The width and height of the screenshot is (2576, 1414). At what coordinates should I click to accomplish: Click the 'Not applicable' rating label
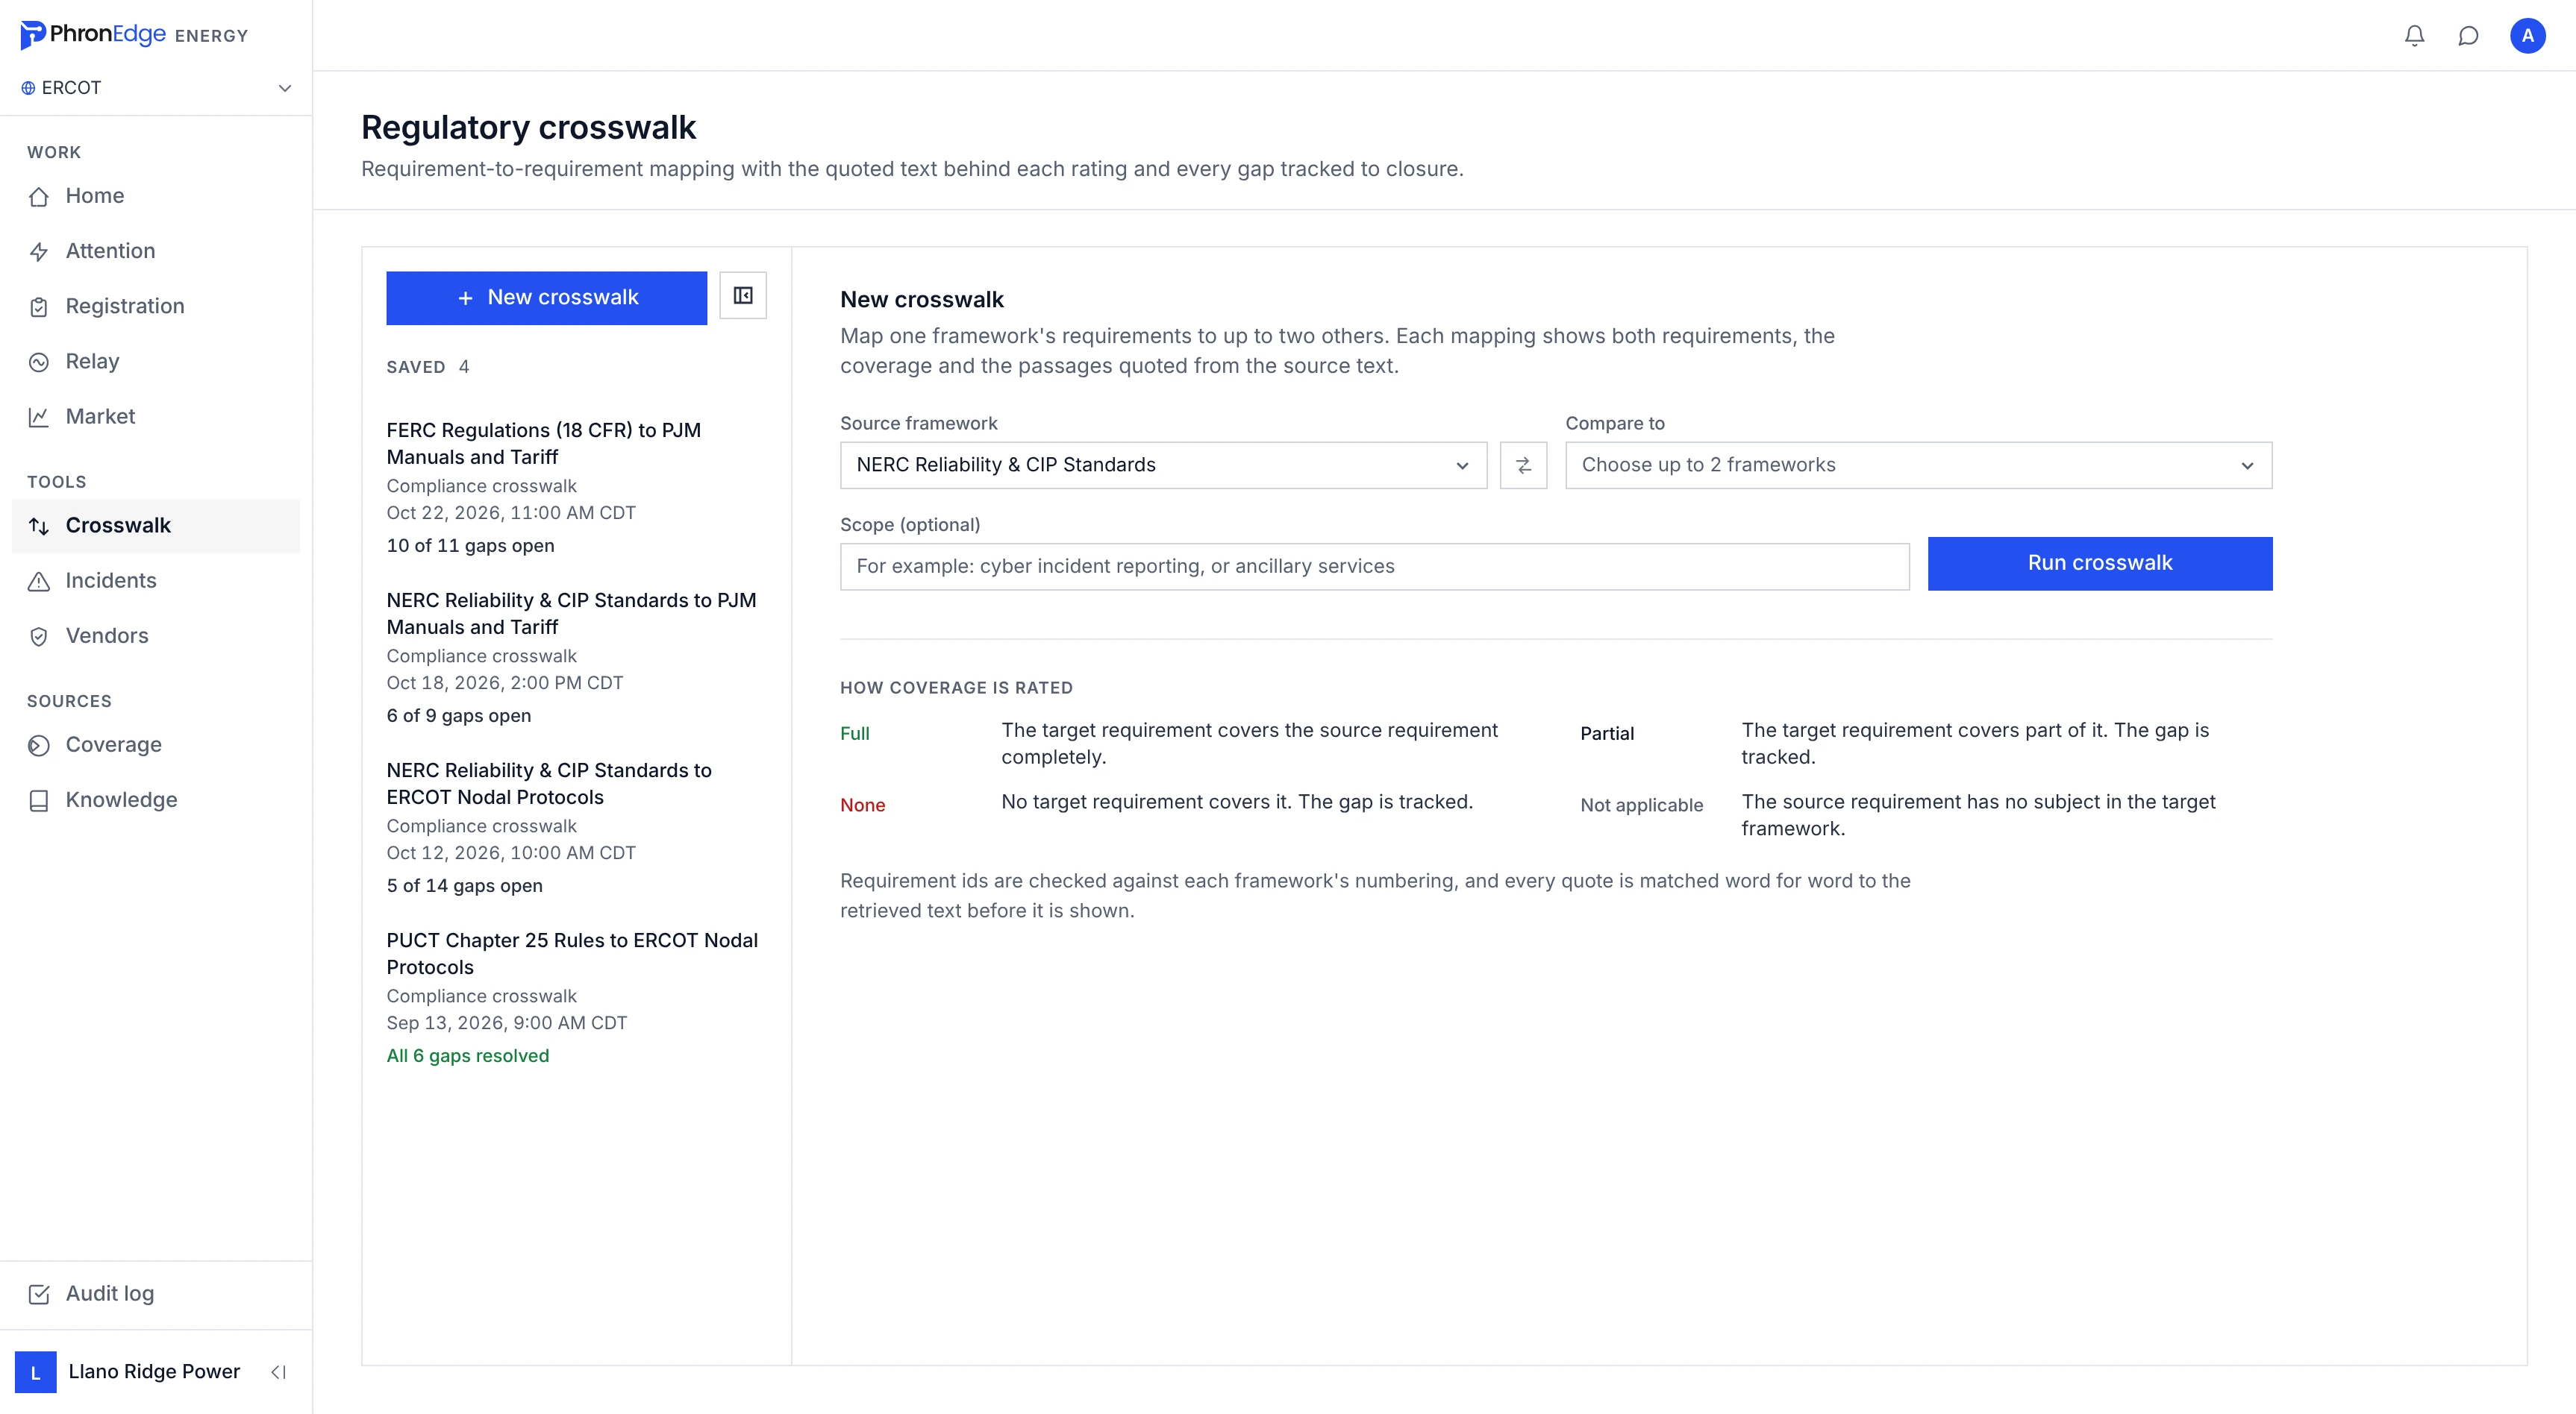[x=1641, y=805]
